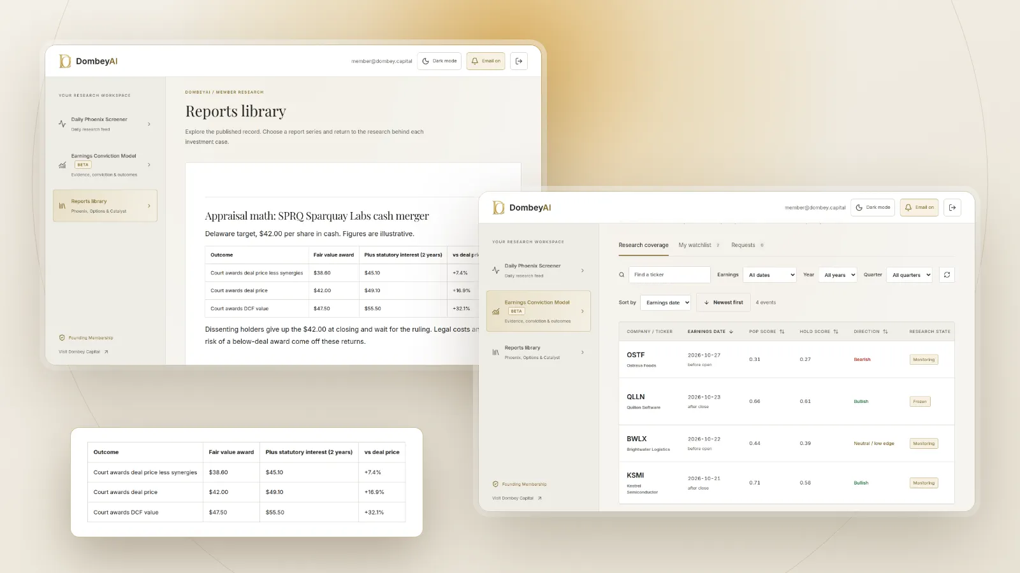The width and height of the screenshot is (1020, 573).
Task: Click the sort arrows icon next to DIRECTION
Action: pyautogui.click(x=885, y=332)
